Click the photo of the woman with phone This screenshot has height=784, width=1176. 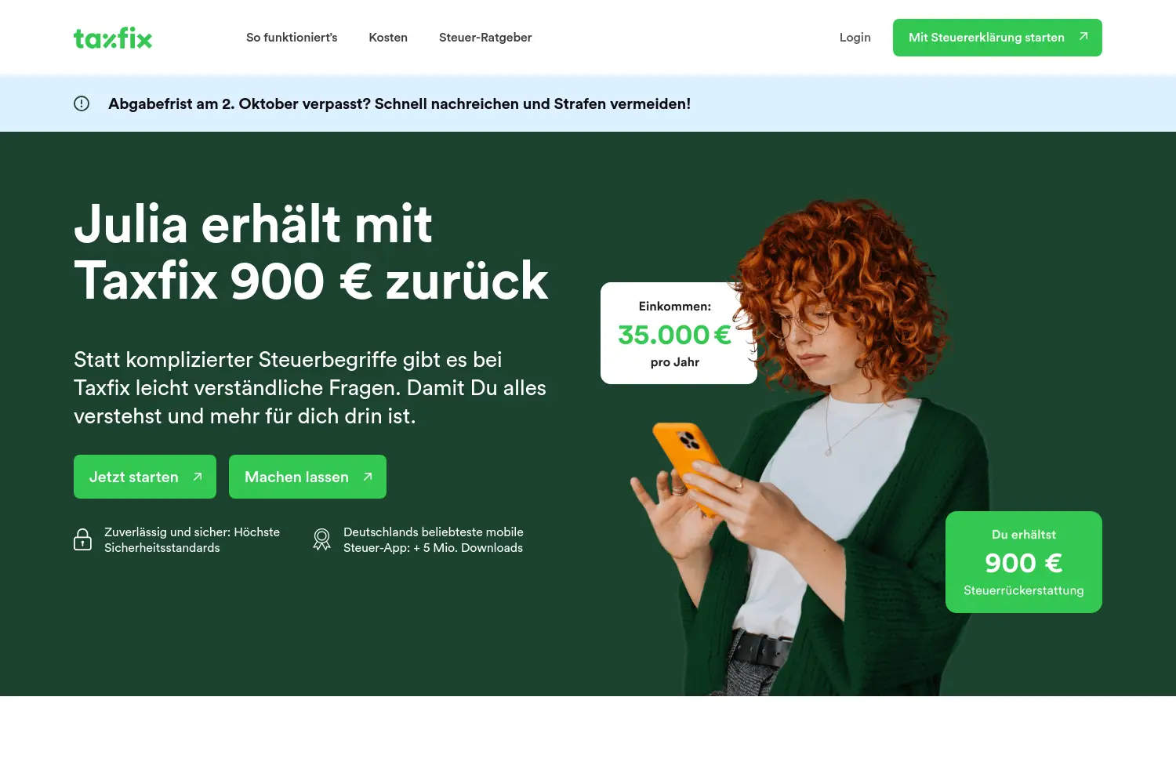pos(808,447)
